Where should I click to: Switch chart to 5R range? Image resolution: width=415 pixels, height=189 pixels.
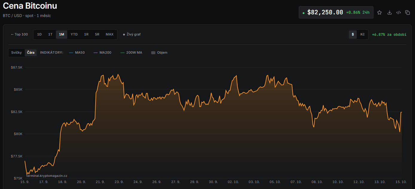point(97,34)
